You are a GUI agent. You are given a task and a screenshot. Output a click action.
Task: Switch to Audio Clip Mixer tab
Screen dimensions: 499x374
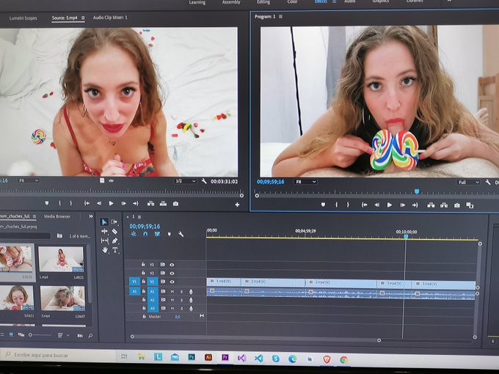[110, 18]
